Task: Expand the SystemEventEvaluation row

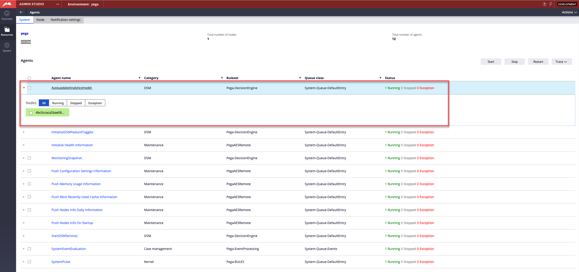Action: pos(24,249)
